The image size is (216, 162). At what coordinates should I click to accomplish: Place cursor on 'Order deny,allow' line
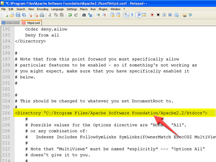click(46, 29)
